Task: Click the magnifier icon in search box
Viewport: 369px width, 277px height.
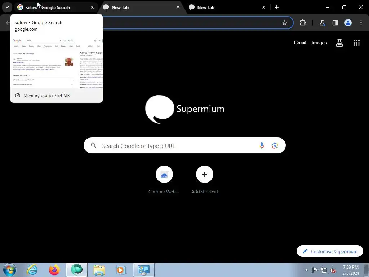Action: (x=94, y=145)
